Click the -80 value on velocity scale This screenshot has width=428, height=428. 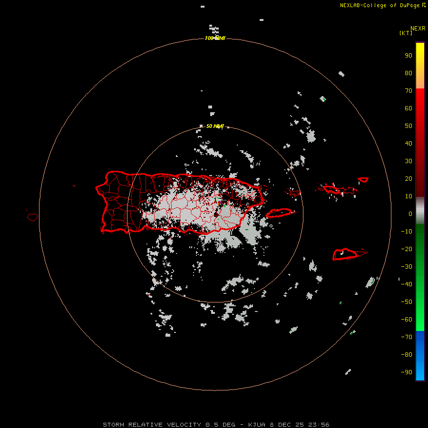[x=407, y=355]
